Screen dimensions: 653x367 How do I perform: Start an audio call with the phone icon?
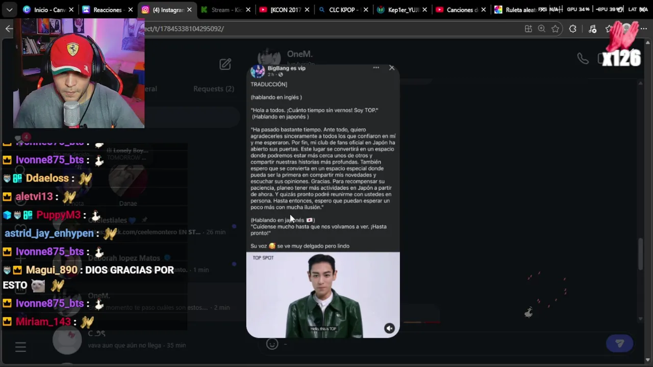[x=583, y=59]
